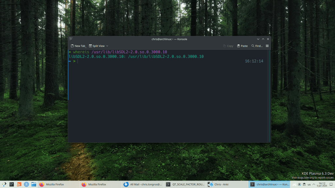Open Find in Konsole toolbar

pos(257,46)
